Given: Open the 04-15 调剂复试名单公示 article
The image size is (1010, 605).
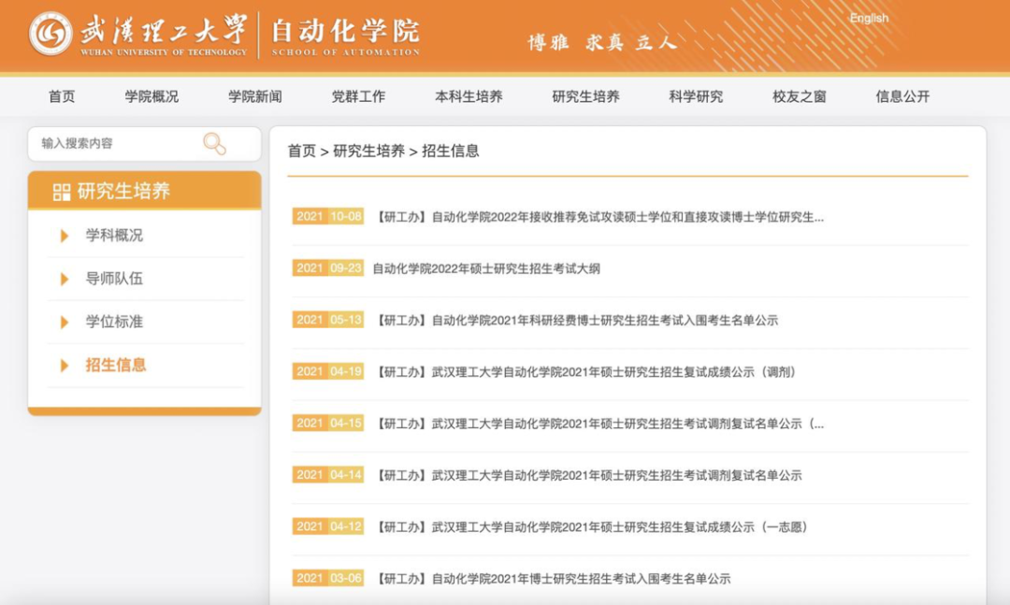Looking at the screenshot, I should coord(599,424).
